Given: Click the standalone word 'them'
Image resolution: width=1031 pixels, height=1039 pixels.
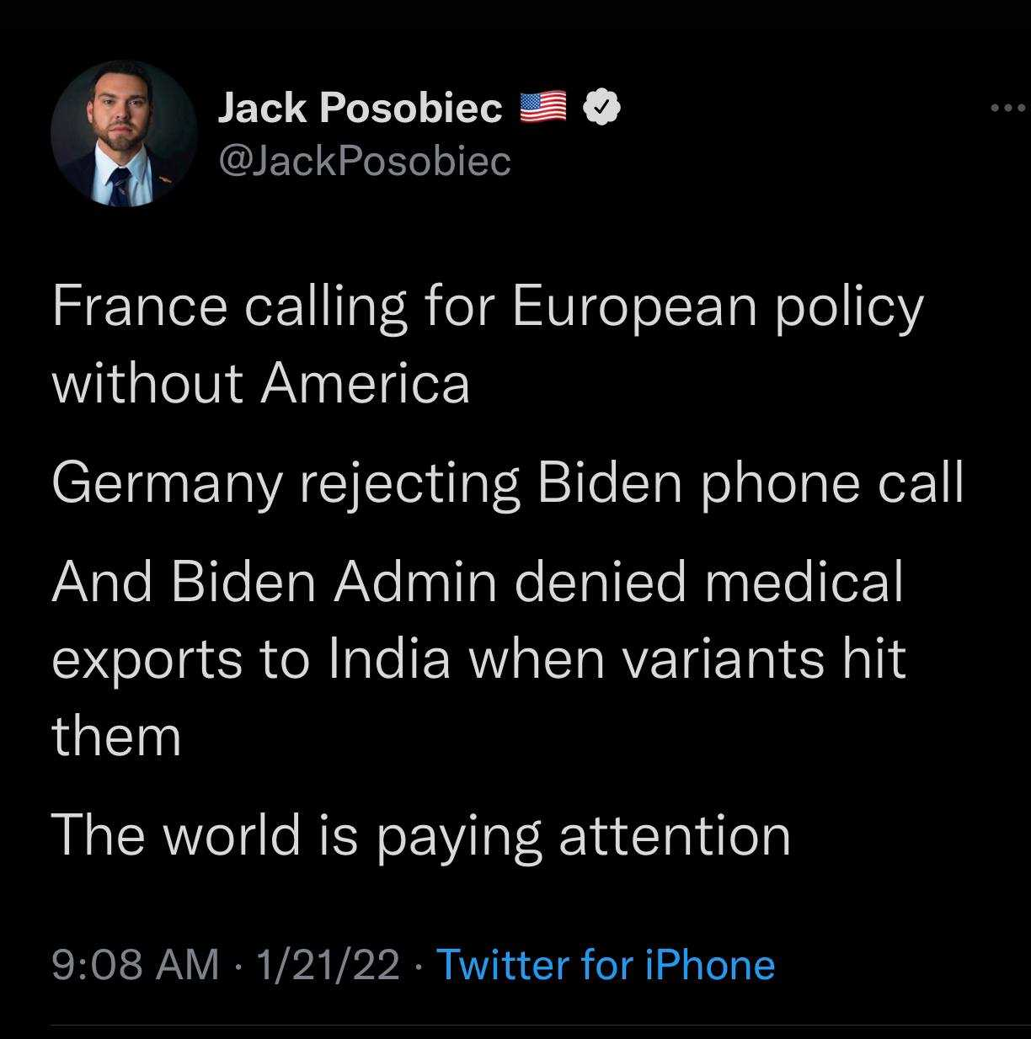Looking at the screenshot, I should pos(116,735).
